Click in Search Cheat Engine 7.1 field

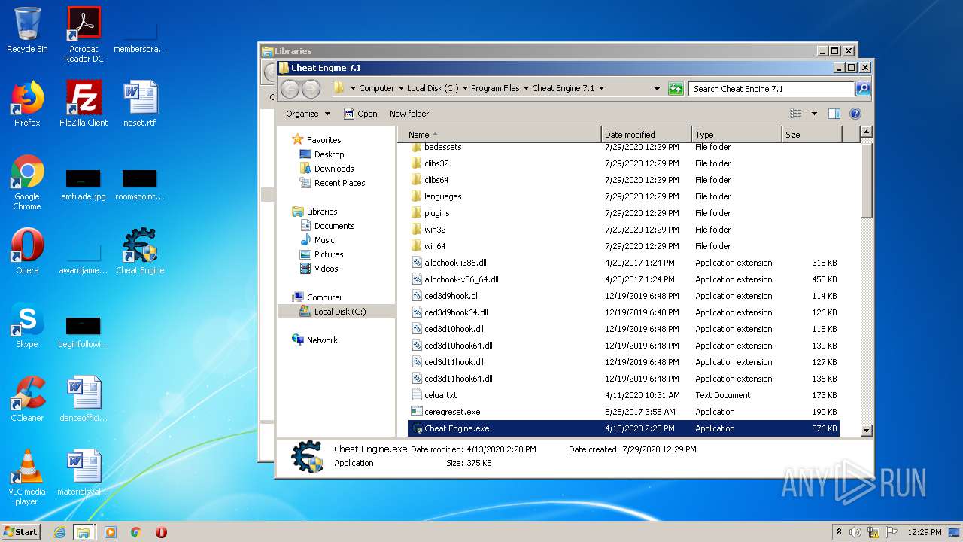coord(771,89)
